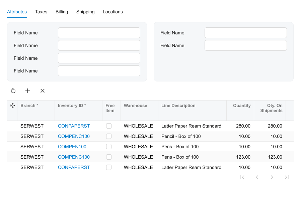Click the refresh icon above the grid
Image resolution: width=302 pixels, height=201 pixels.
(13, 91)
